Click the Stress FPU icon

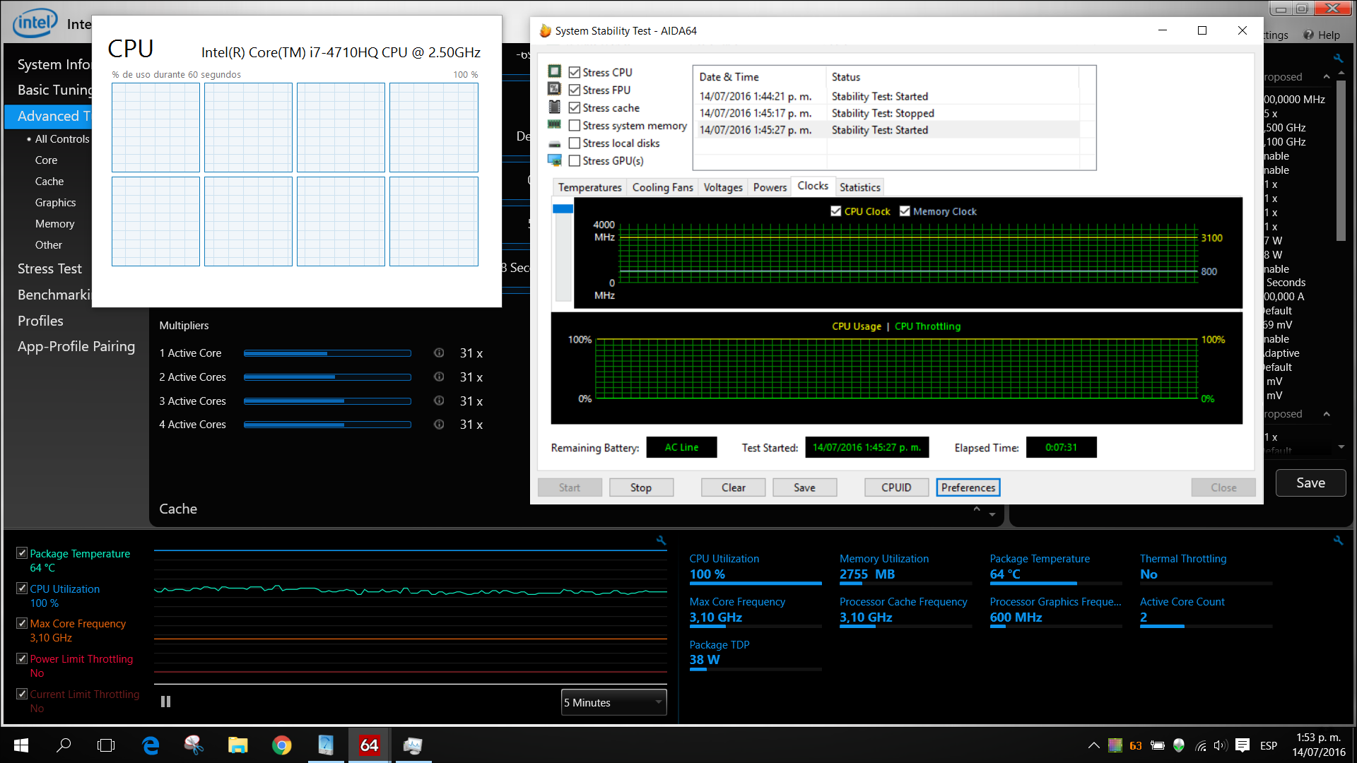tap(555, 89)
